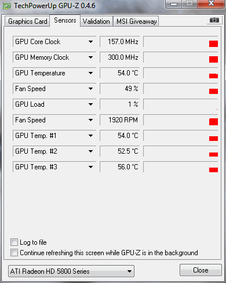Open the Validation tab
The width and height of the screenshot is (226, 283).
(96, 21)
